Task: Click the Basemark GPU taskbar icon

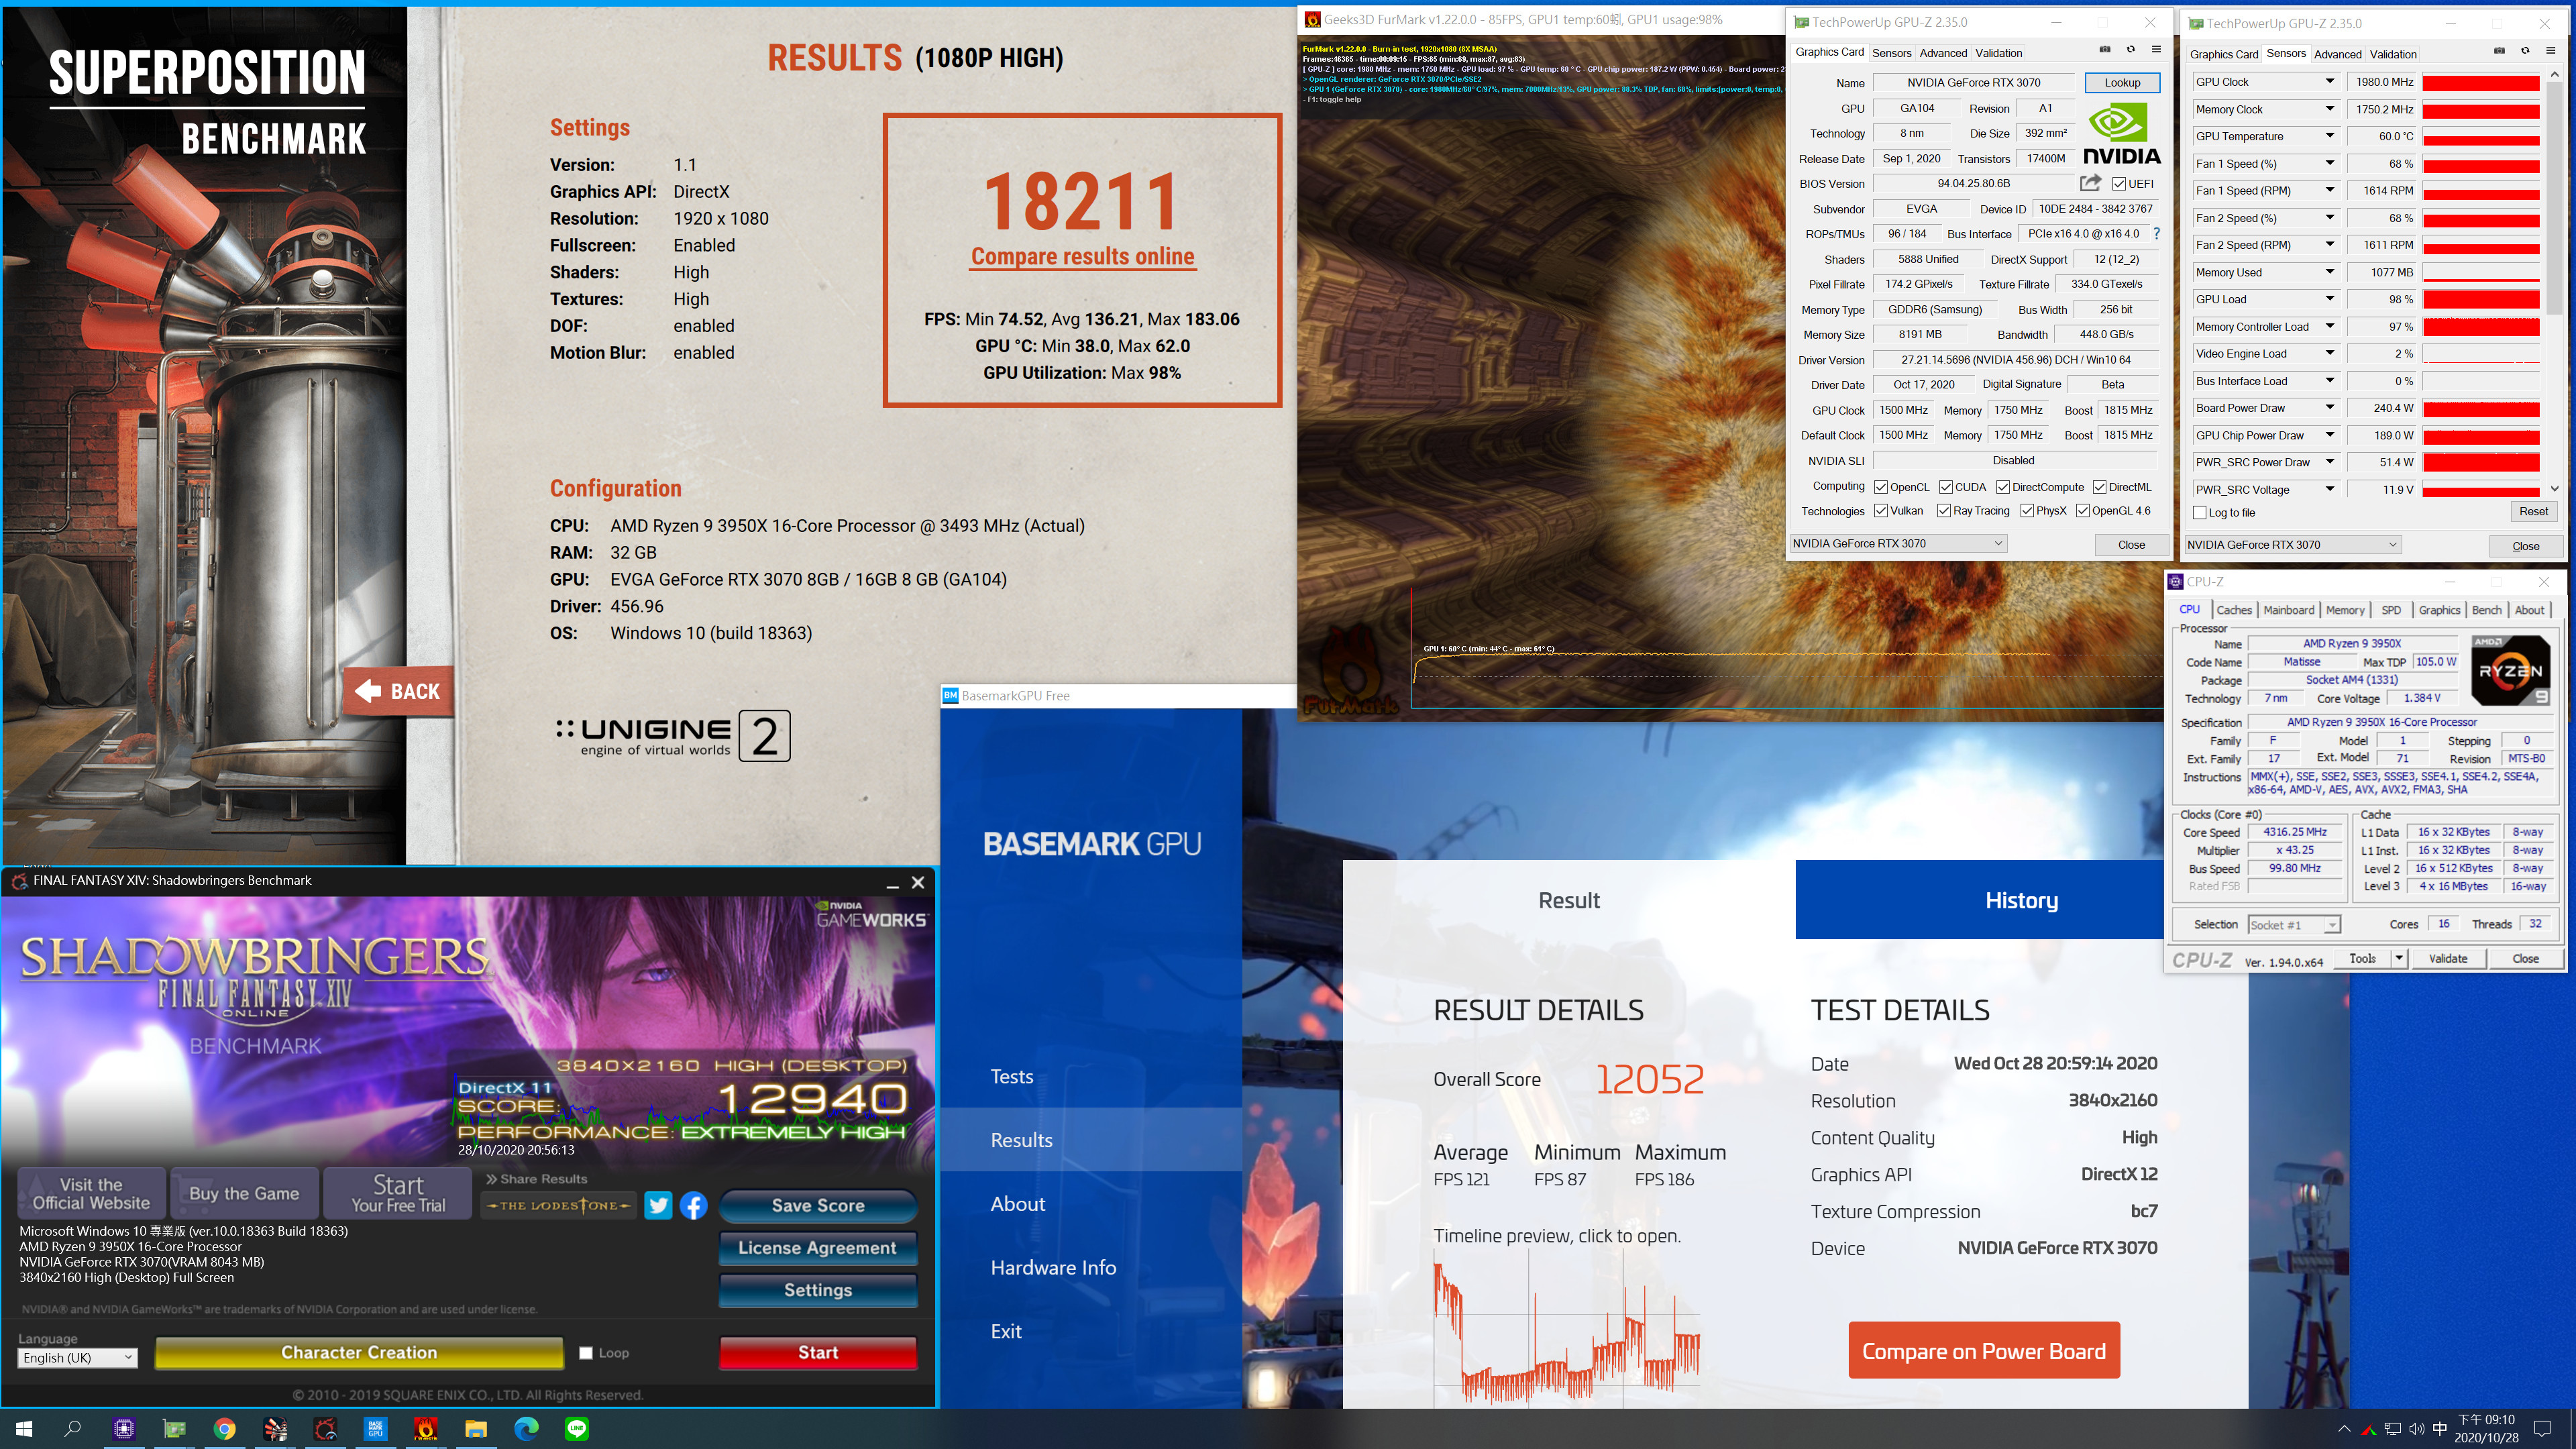Action: pos(375,1429)
